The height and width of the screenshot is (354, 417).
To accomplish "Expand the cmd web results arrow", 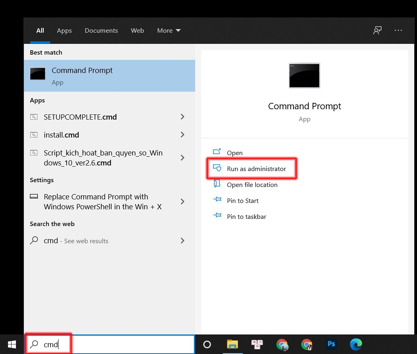I will (182, 241).
